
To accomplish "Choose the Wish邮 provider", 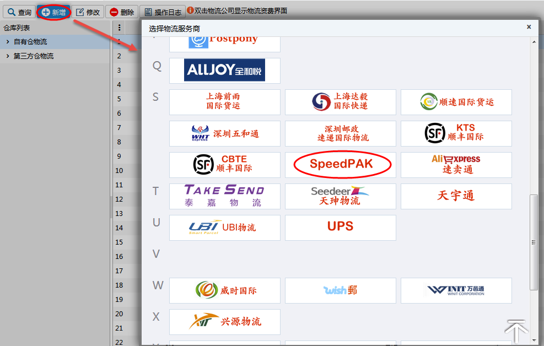I will tap(341, 290).
